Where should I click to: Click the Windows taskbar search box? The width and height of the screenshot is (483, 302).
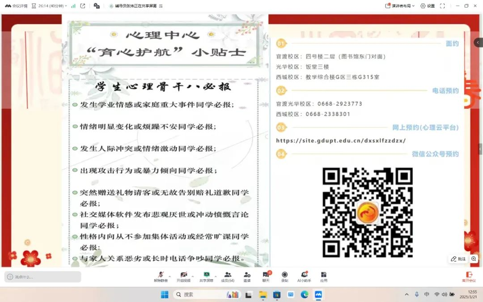(208, 294)
